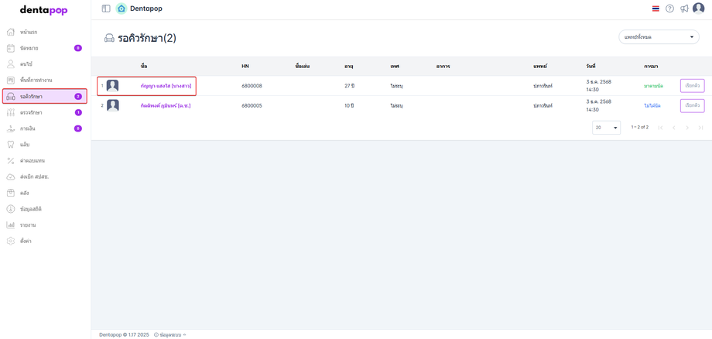Collapse the sidebar with the panel toggle icon
The height and width of the screenshot is (339, 712).
pos(106,9)
